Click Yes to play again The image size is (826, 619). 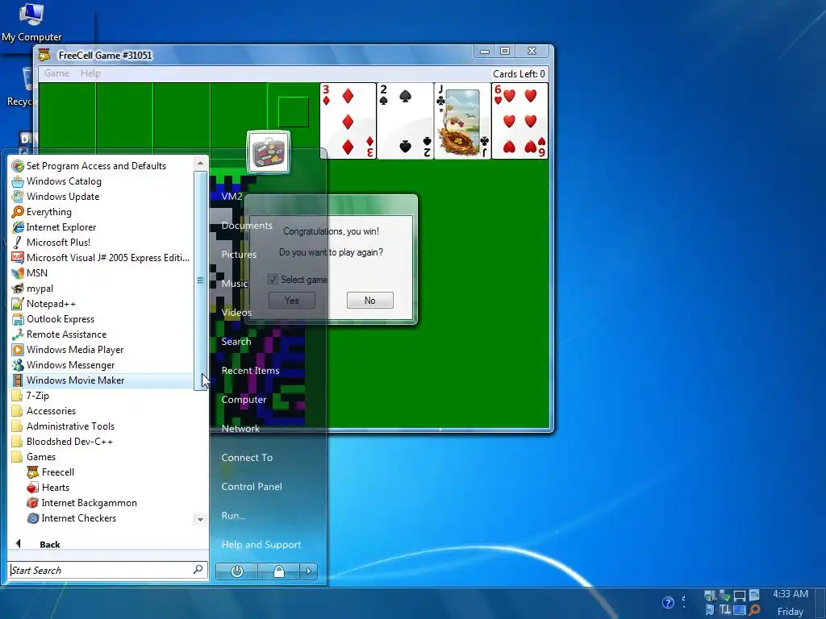[292, 301]
